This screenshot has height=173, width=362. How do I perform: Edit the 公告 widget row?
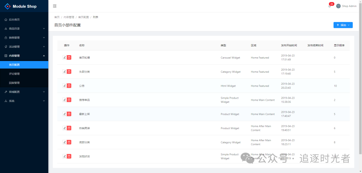[65, 86]
